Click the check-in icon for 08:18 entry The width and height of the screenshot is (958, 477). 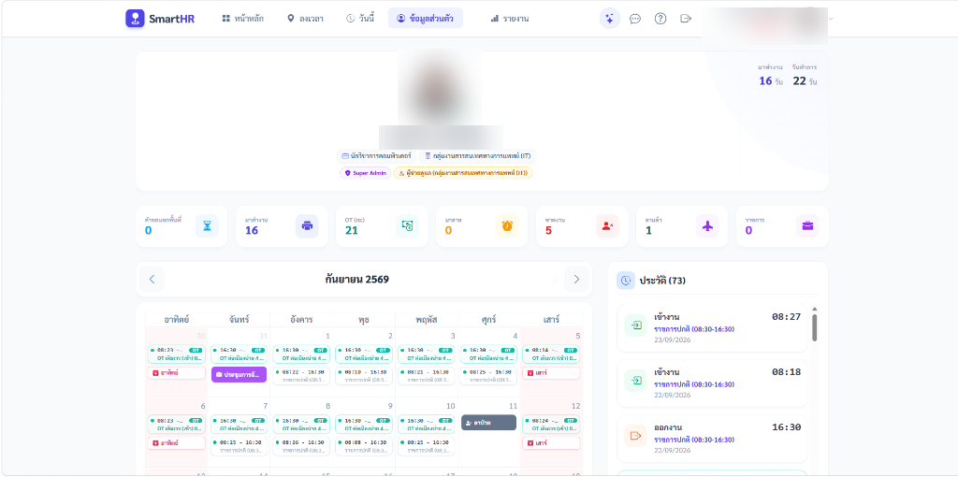[636, 380]
